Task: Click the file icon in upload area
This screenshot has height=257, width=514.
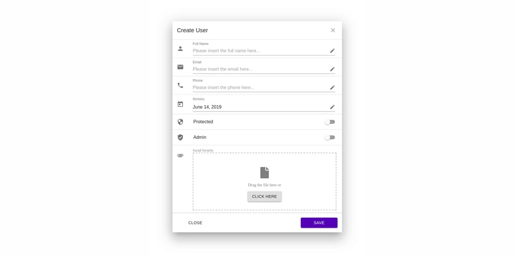Action: (264, 173)
